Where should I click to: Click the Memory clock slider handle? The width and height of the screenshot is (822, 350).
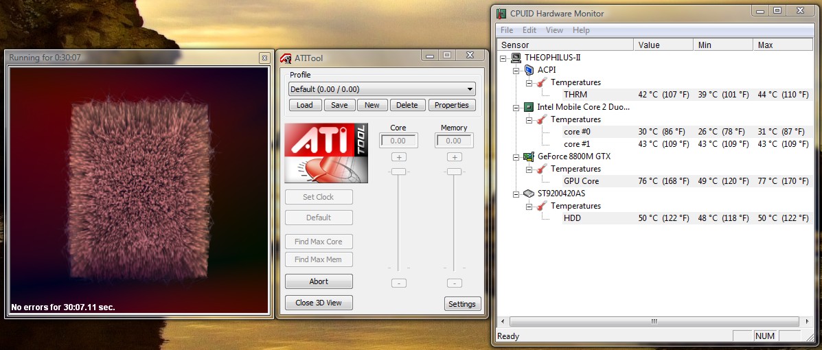[454, 172]
